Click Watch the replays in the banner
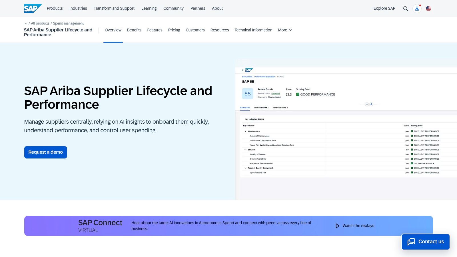This screenshot has width=457, height=257. pyautogui.click(x=354, y=226)
